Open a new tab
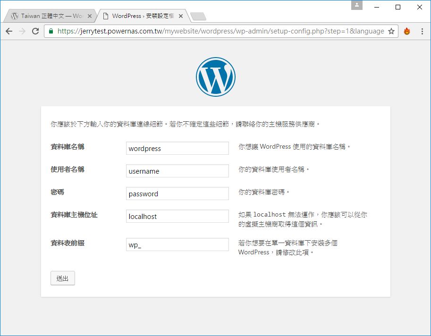This screenshot has height=336, width=431. coord(198,16)
